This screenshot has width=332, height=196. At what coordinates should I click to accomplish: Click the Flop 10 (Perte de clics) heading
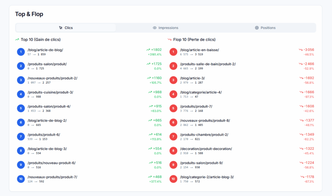pyautogui.click(x=194, y=40)
